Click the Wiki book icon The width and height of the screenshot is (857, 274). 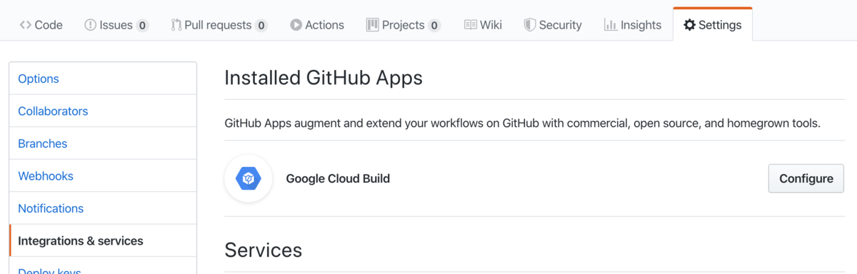point(470,25)
